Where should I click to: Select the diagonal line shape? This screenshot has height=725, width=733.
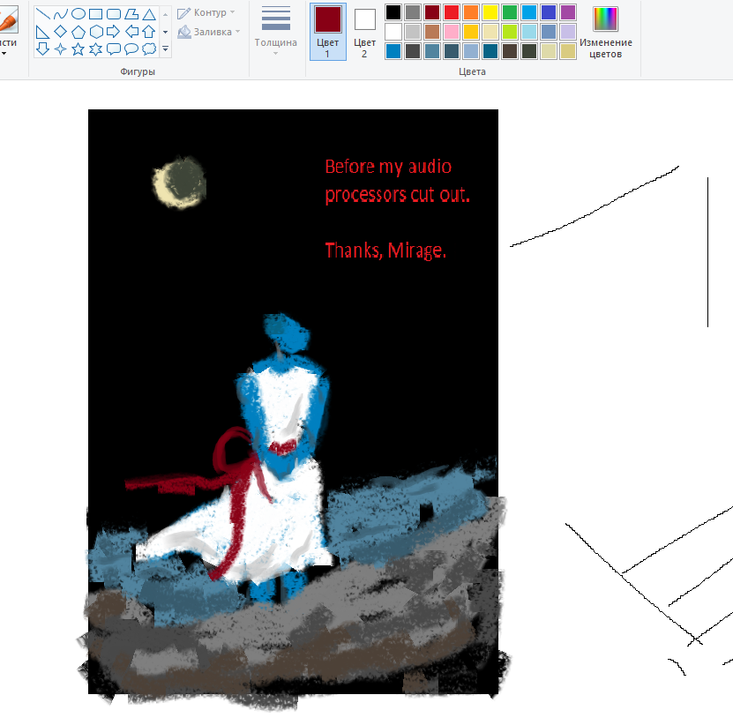42,14
